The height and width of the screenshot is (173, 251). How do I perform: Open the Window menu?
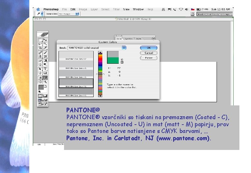pyautogui.click(x=138, y=9)
